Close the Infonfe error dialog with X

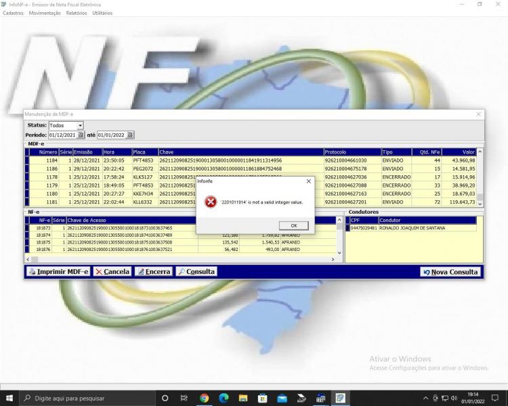[309, 181]
